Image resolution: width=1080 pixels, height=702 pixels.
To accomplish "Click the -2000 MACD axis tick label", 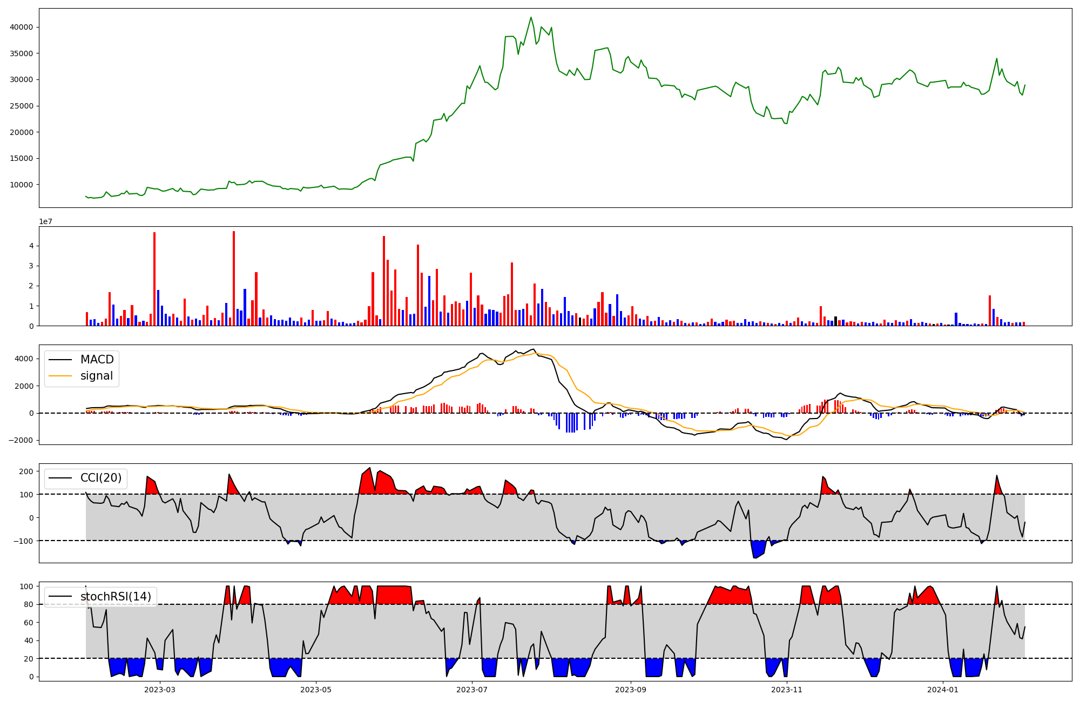I will pyautogui.click(x=21, y=440).
